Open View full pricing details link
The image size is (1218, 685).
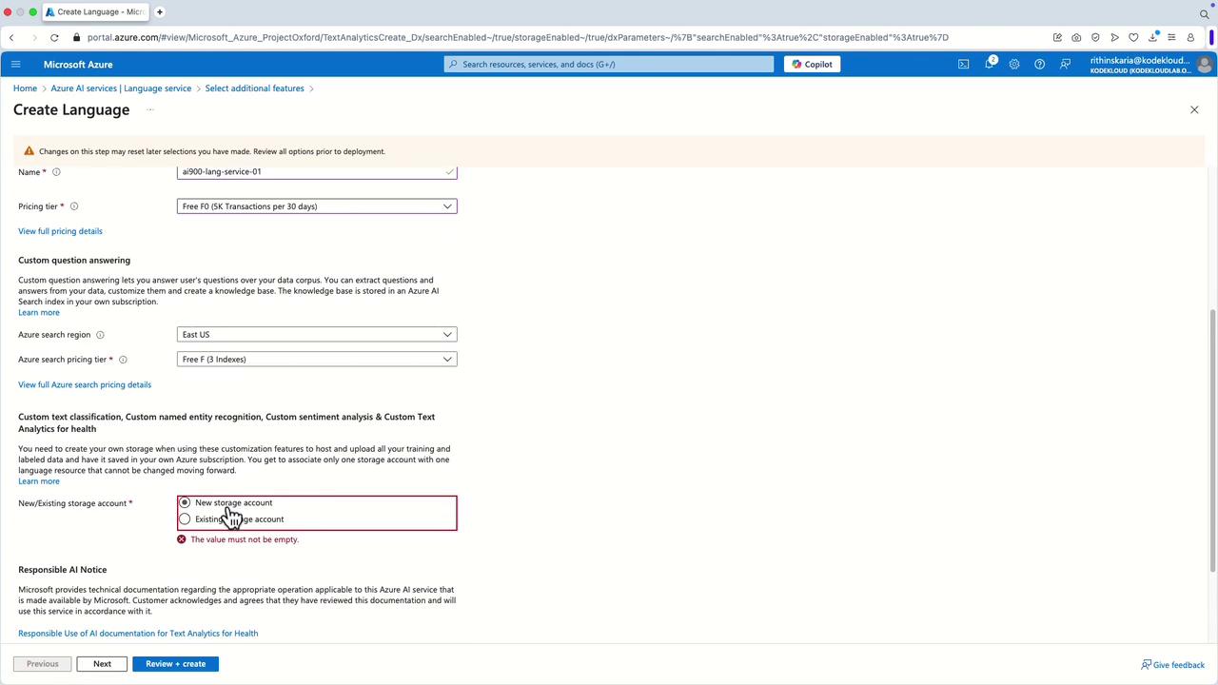coord(60,231)
